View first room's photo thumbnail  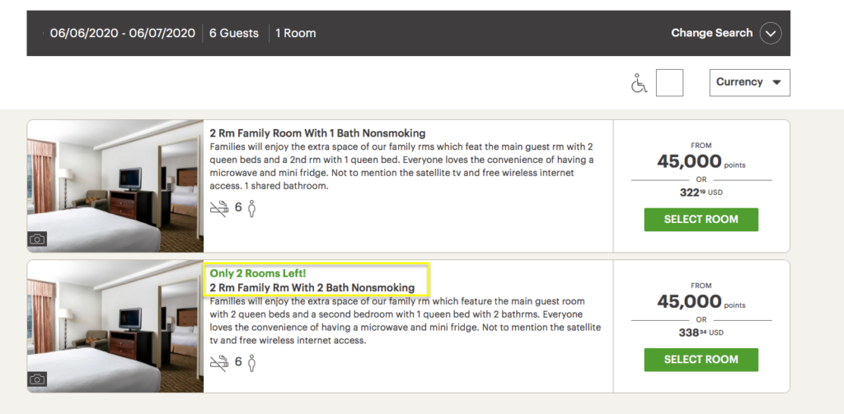click(115, 186)
